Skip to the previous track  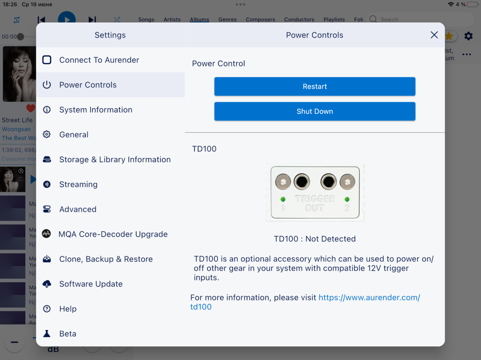41,20
